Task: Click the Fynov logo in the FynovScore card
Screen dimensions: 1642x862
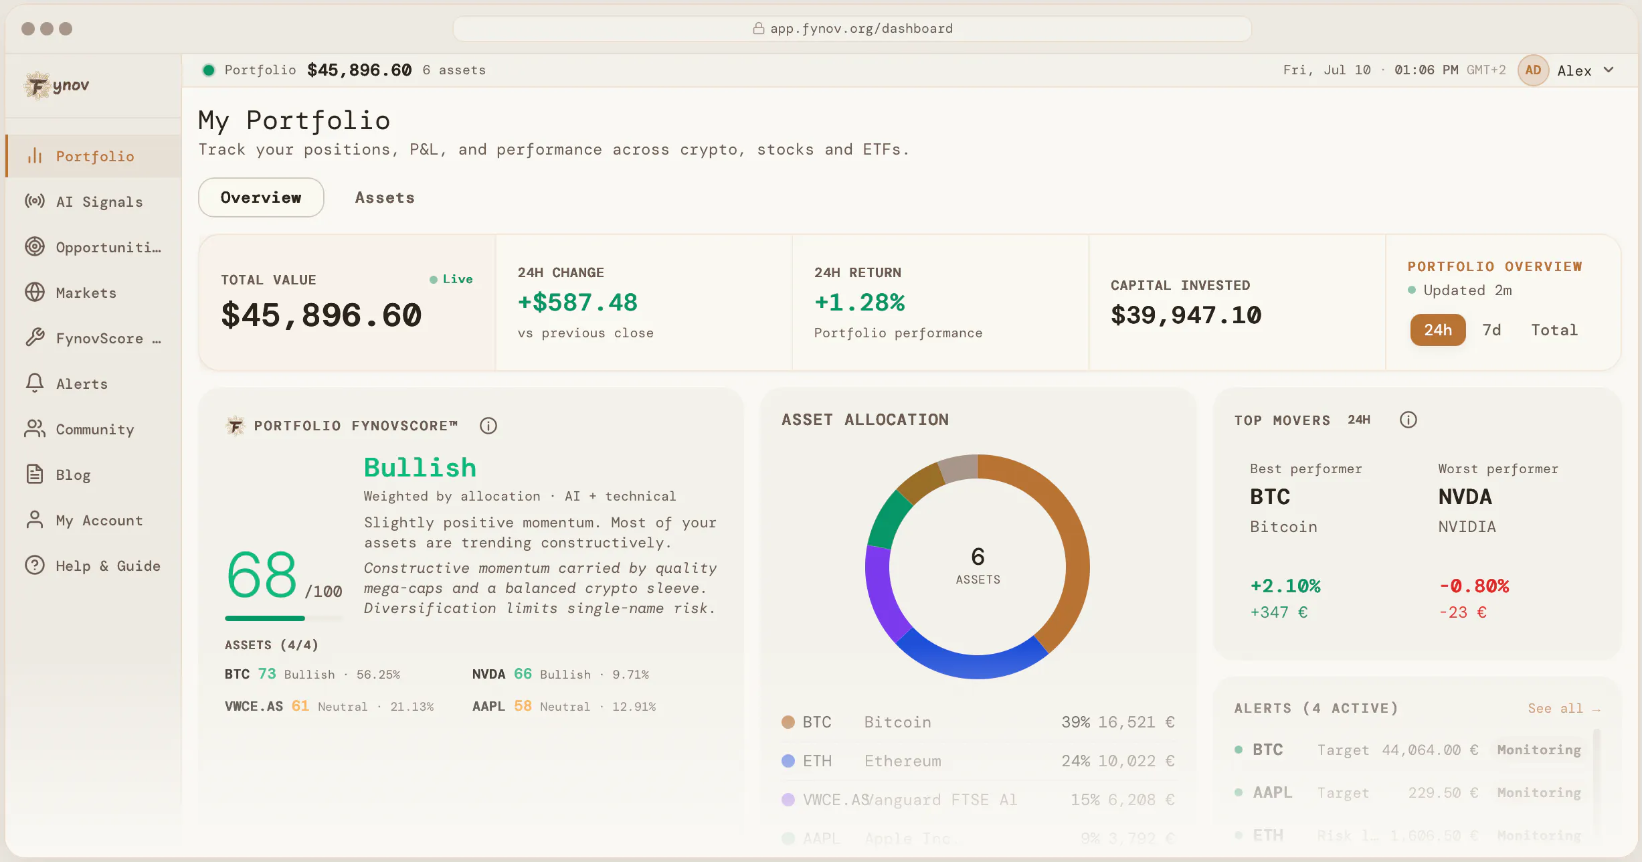Action: pyautogui.click(x=236, y=426)
